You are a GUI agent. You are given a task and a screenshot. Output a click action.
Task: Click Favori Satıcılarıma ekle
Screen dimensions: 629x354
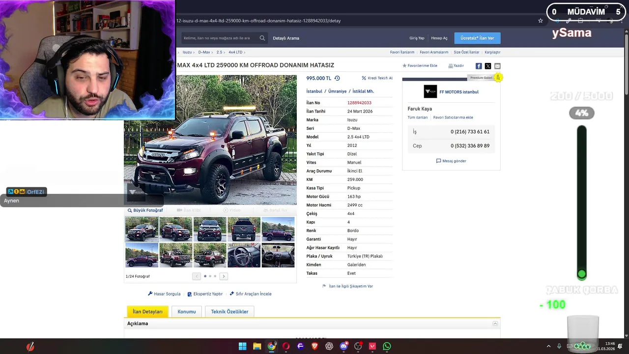point(453,118)
